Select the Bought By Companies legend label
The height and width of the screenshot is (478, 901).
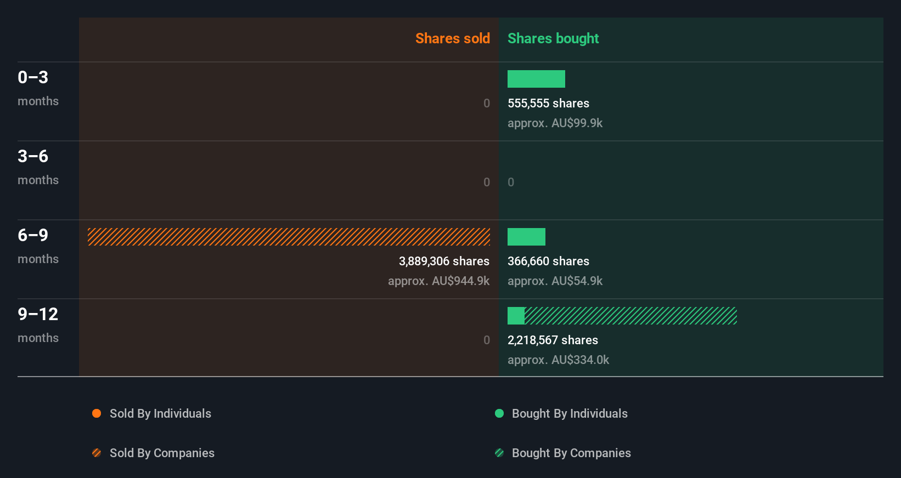click(571, 453)
